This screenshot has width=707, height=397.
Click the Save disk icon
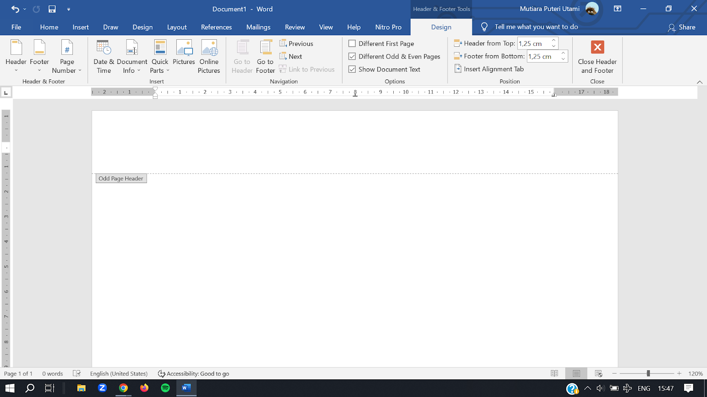click(x=52, y=9)
